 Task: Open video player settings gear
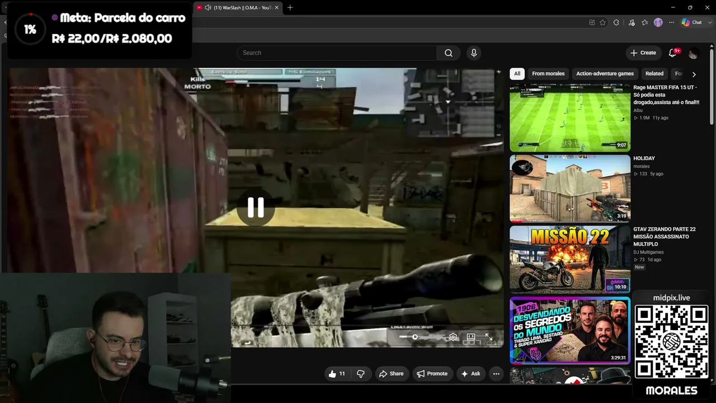tap(453, 337)
